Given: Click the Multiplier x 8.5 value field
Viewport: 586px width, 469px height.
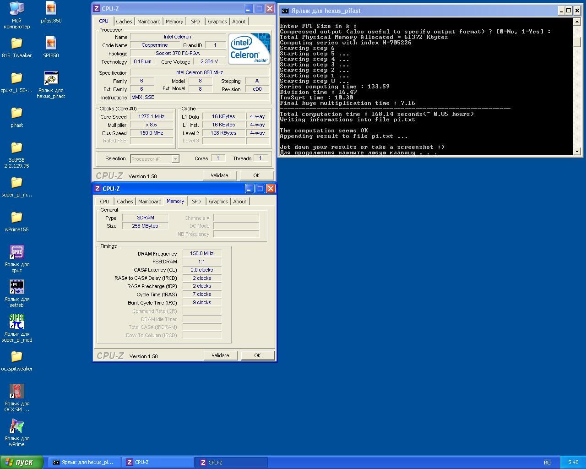Looking at the screenshot, I should coord(151,125).
